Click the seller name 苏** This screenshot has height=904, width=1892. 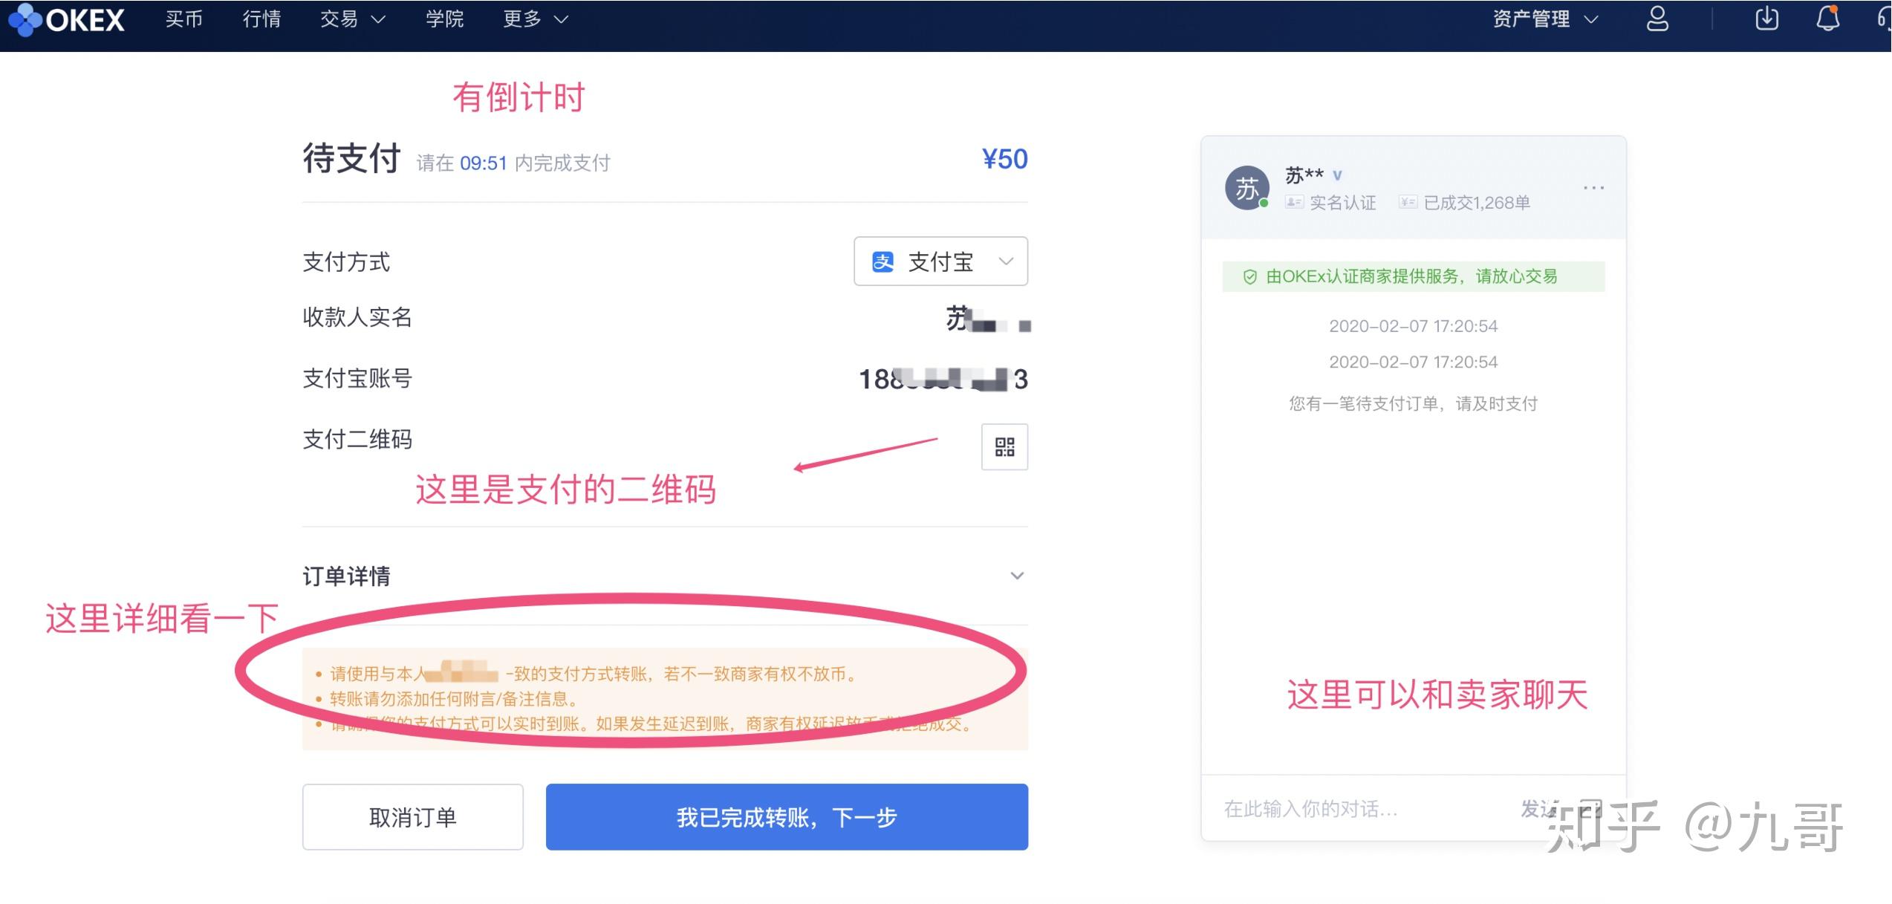coord(1304,175)
